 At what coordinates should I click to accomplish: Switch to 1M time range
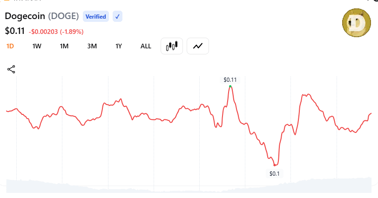[x=64, y=46]
